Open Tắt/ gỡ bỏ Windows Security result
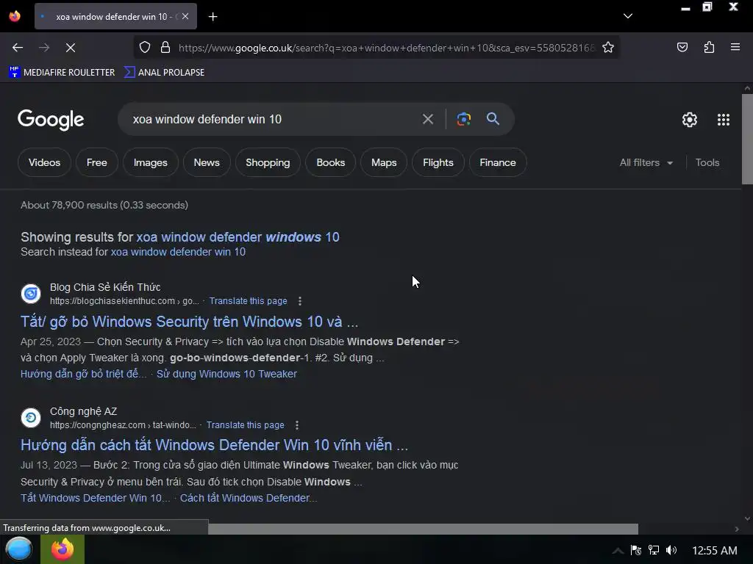This screenshot has height=564, width=753. (189, 322)
